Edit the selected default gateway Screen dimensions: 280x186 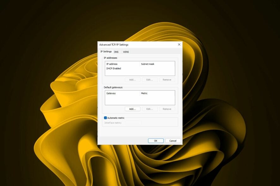[149, 109]
